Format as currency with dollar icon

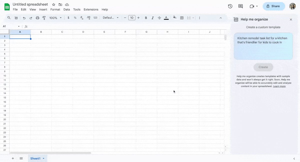coord(68,18)
